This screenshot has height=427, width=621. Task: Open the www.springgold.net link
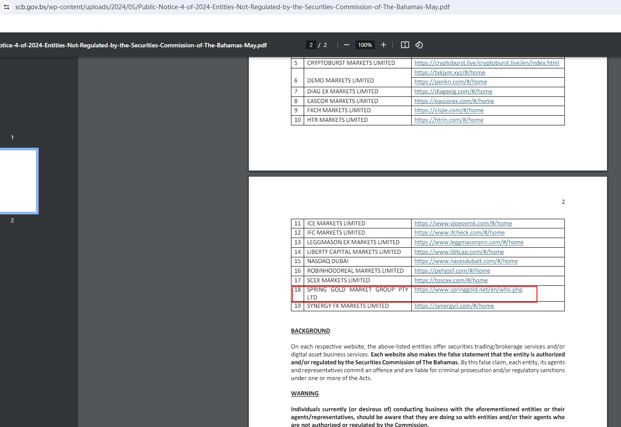(x=468, y=290)
